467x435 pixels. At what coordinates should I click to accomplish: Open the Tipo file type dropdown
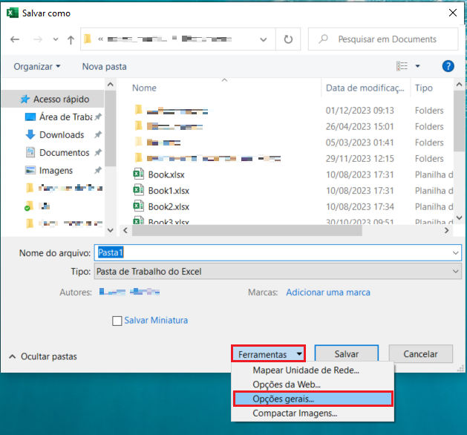[x=278, y=271]
